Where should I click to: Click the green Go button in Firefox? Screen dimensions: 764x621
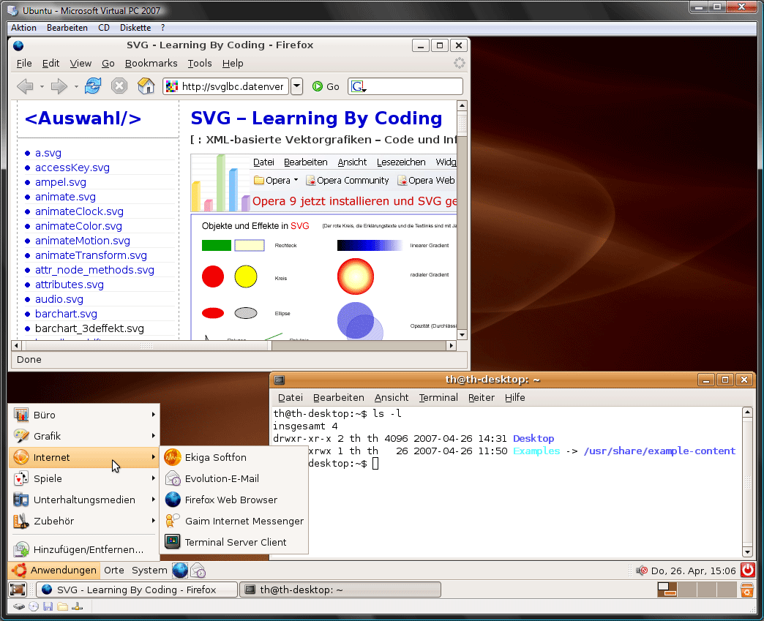pos(326,87)
